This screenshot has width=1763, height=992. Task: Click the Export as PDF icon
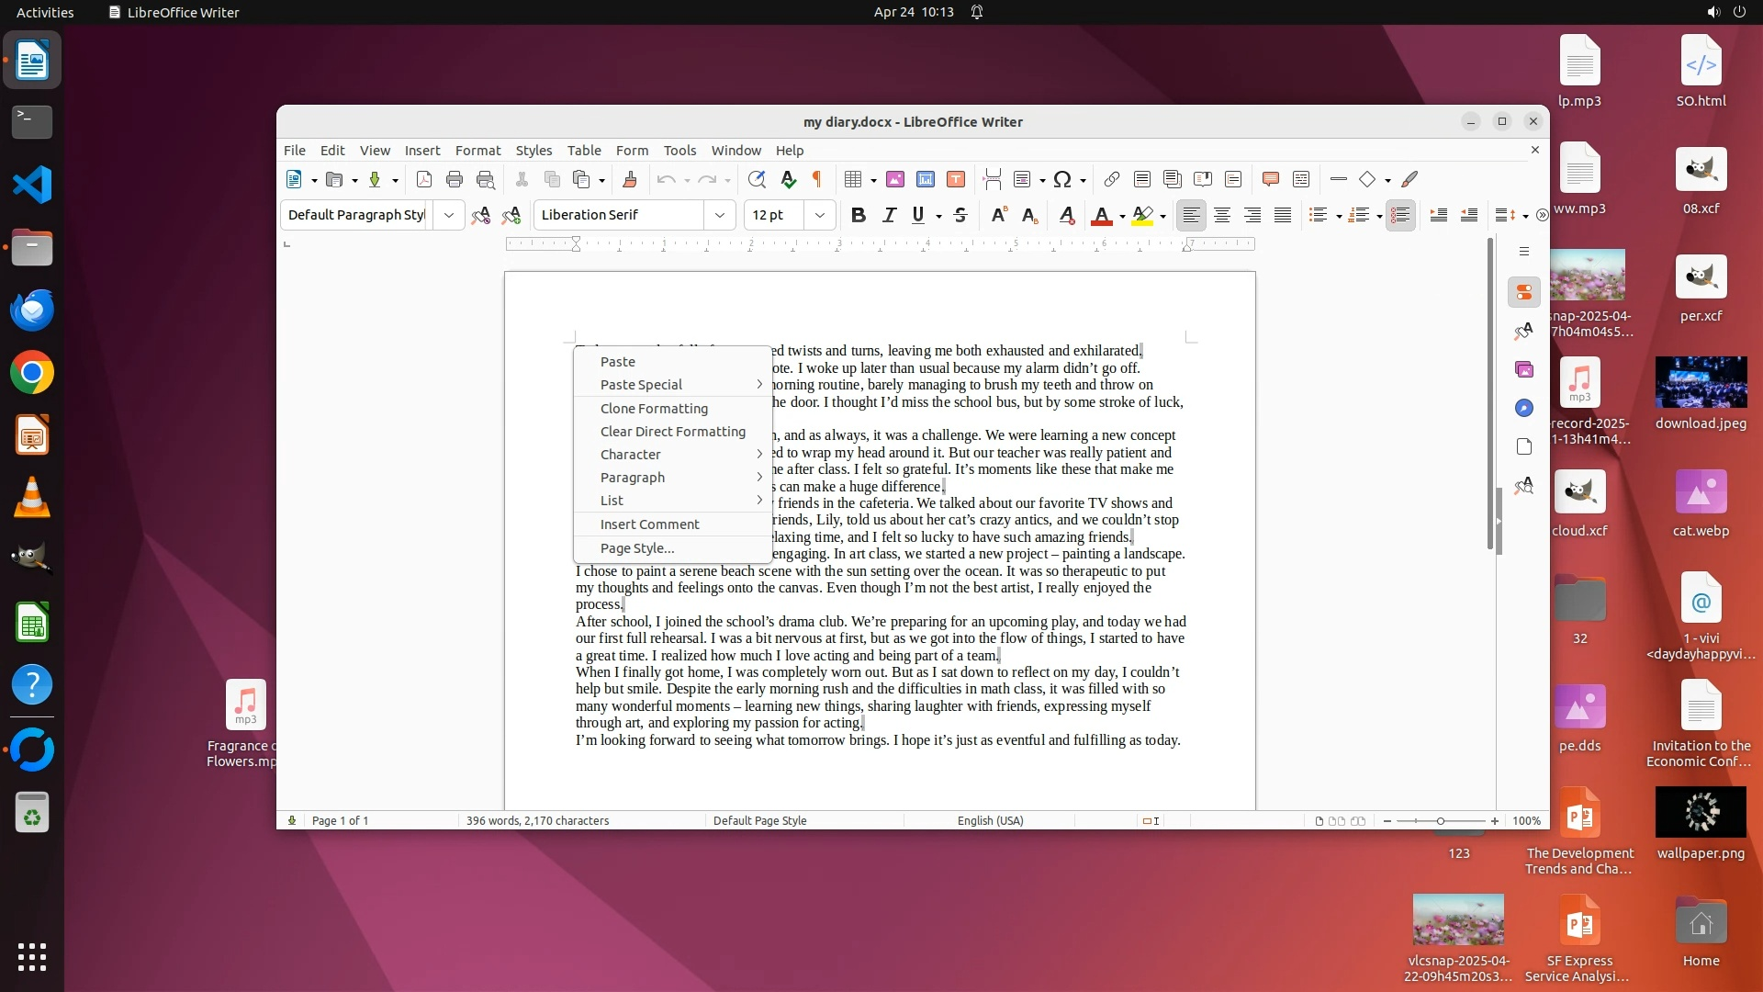pyautogui.click(x=423, y=179)
